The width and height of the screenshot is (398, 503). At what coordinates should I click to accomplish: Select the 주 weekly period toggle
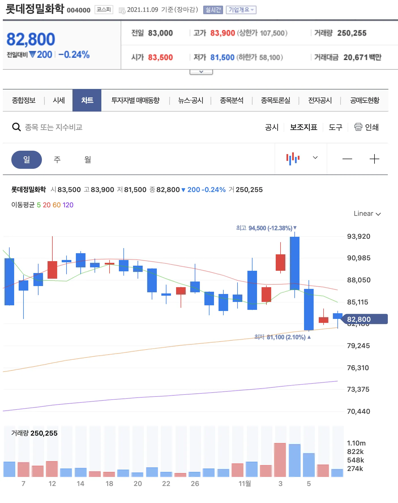(57, 159)
